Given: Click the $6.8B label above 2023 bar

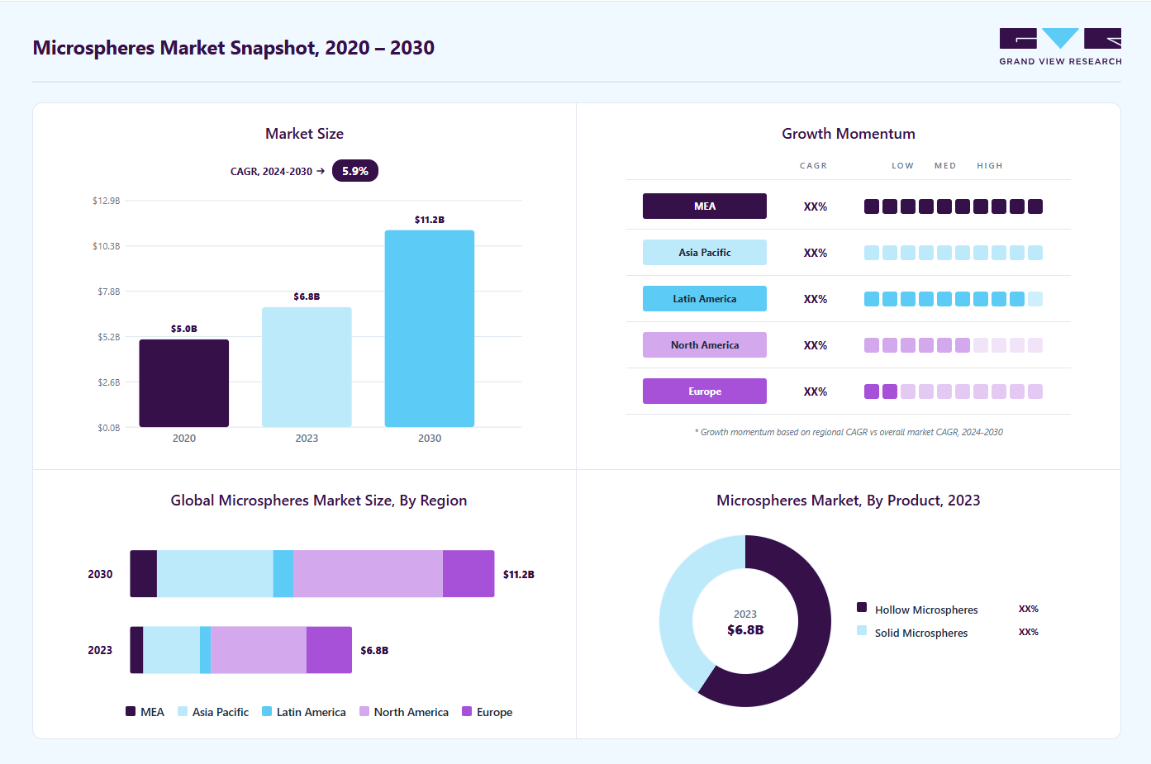Looking at the screenshot, I should (x=307, y=297).
